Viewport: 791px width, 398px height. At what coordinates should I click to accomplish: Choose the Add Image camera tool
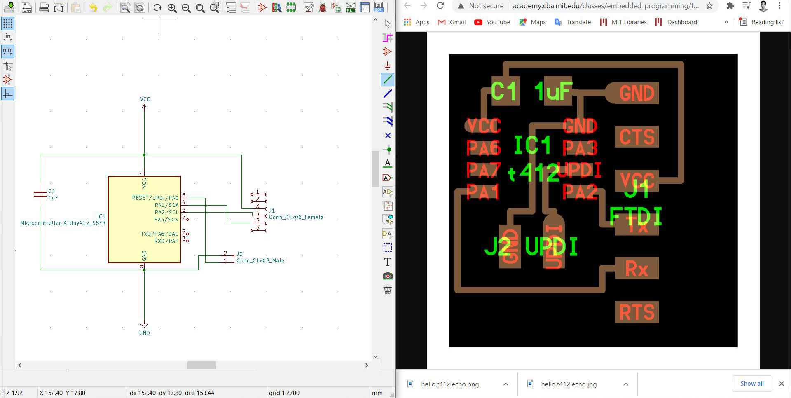(388, 276)
